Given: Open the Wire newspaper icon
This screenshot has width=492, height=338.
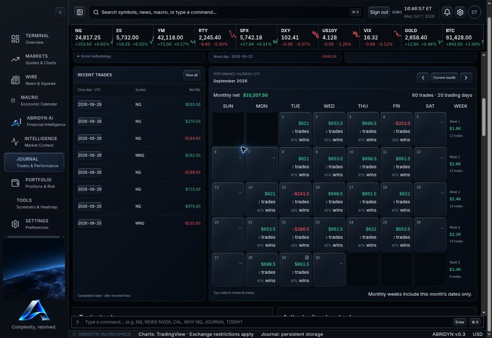Looking at the screenshot, I should coord(15,80).
